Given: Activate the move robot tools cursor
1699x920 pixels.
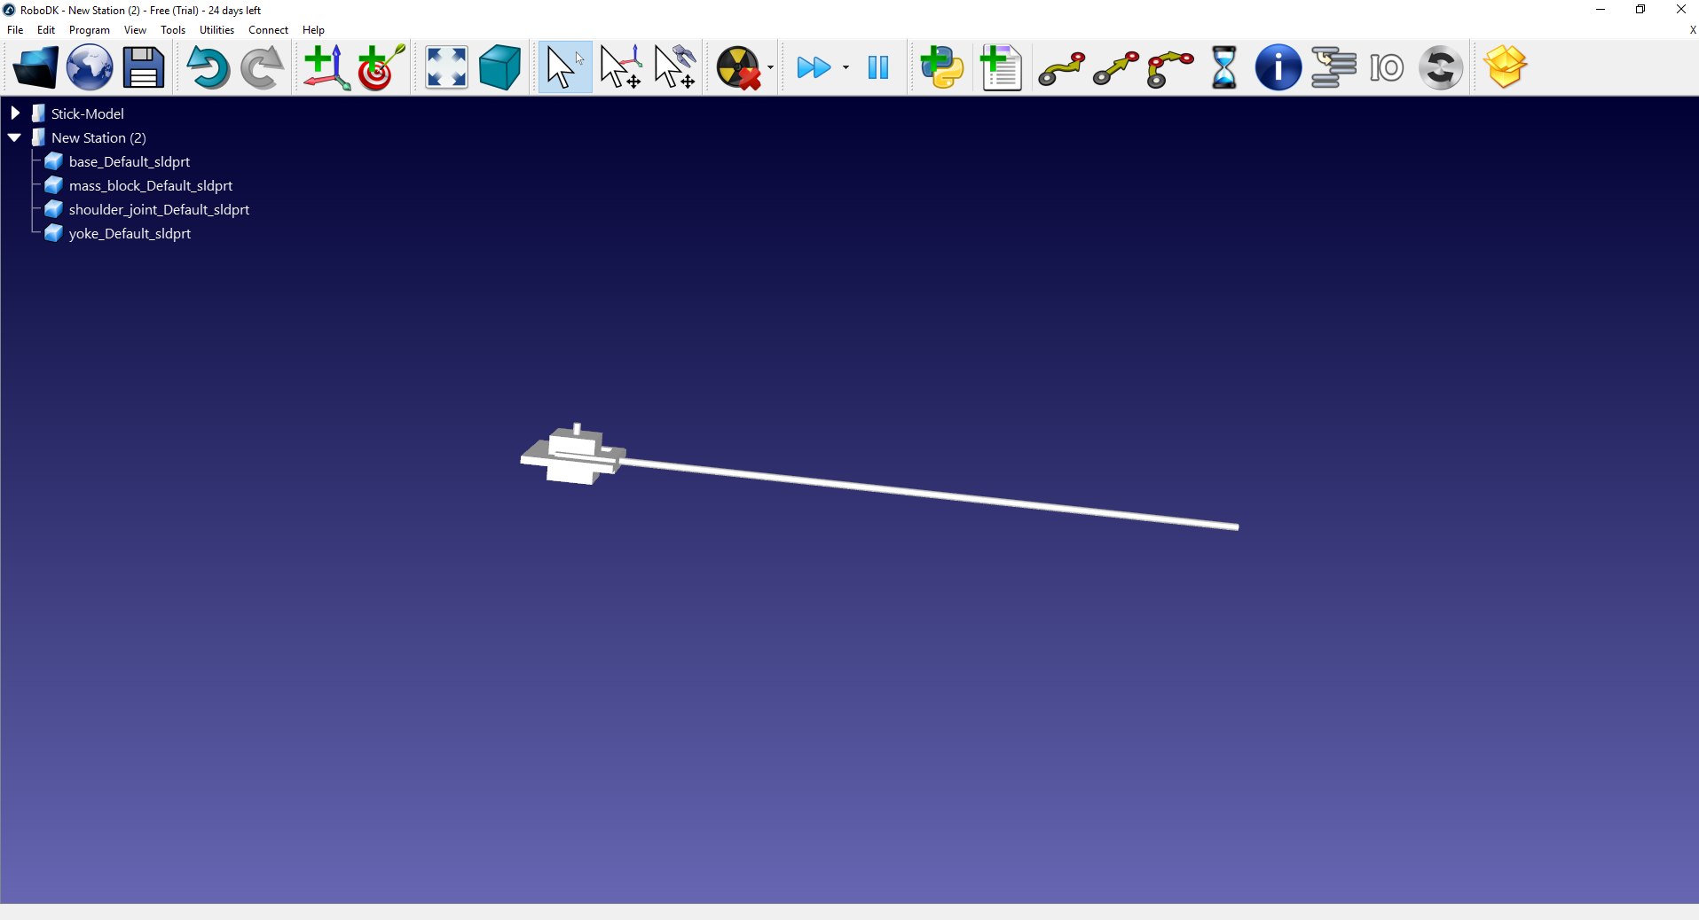Looking at the screenshot, I should (x=674, y=67).
